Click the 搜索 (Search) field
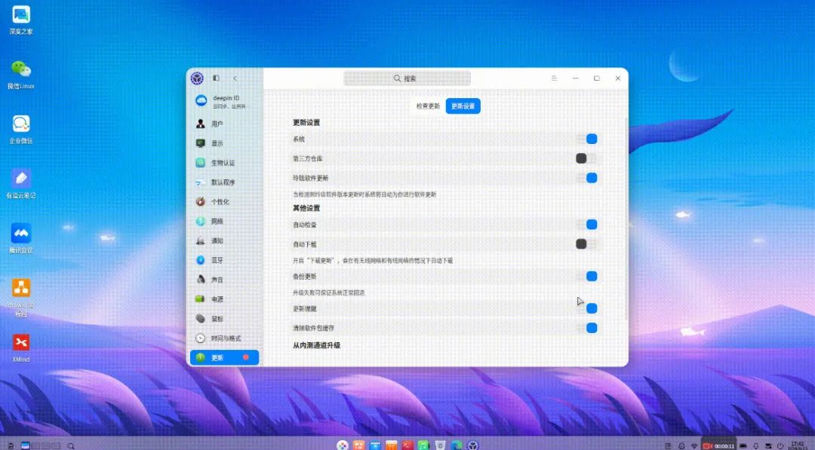Viewport: 815px width, 450px height. [407, 78]
